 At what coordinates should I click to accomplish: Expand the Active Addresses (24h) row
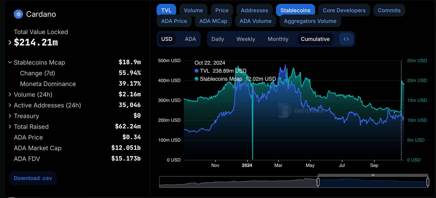pyautogui.click(x=10, y=105)
